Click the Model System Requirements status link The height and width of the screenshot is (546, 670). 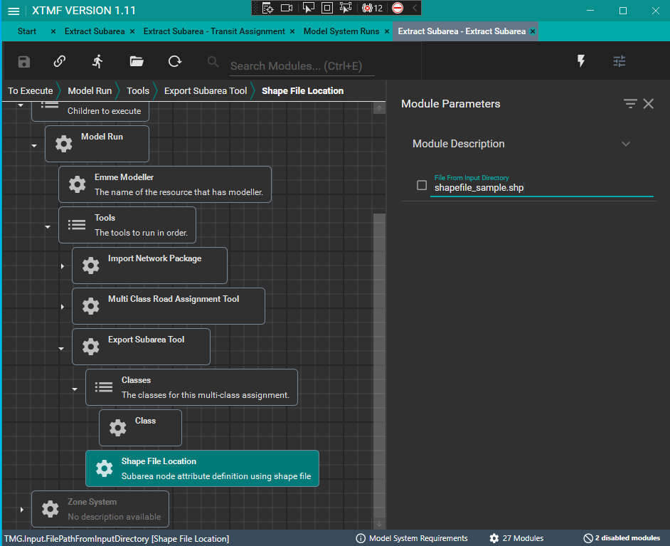(x=418, y=538)
